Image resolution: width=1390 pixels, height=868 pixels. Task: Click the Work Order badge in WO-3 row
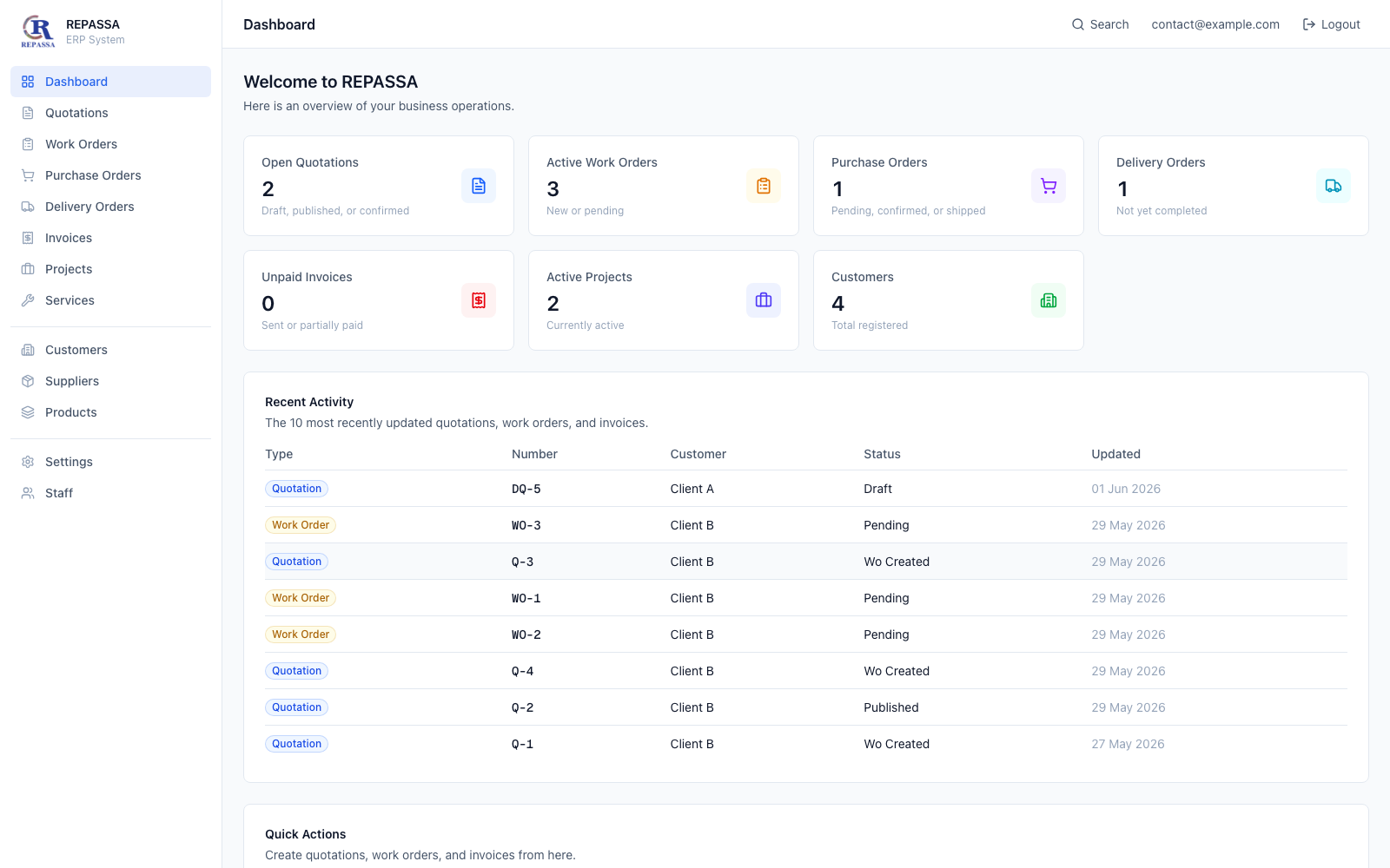click(301, 525)
